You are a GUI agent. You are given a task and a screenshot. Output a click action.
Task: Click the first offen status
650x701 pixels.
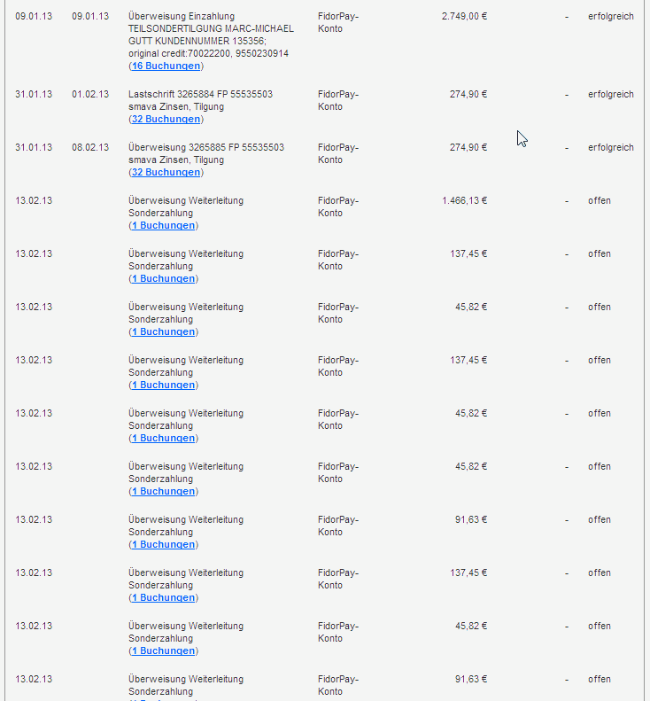[599, 201]
